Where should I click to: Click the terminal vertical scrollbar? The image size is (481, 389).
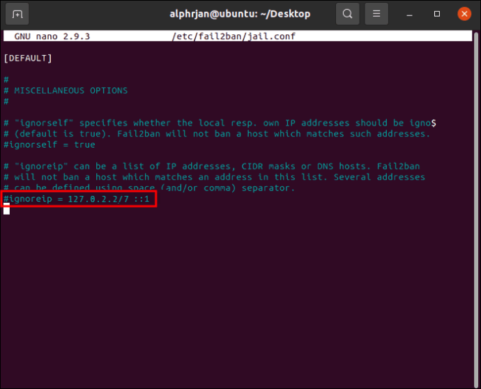(476, 209)
